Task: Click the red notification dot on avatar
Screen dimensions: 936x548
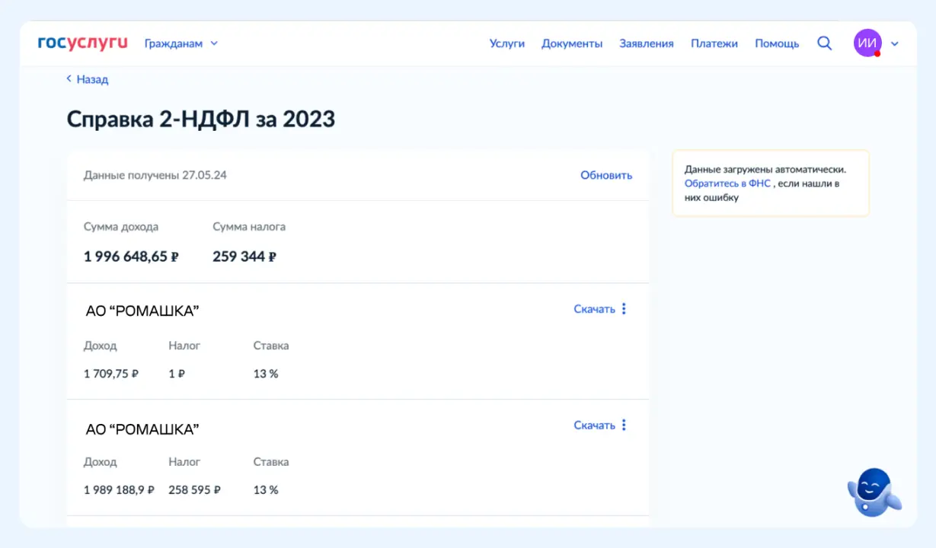Action: (x=877, y=54)
